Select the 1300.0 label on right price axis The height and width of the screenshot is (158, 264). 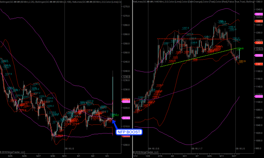click(259, 25)
